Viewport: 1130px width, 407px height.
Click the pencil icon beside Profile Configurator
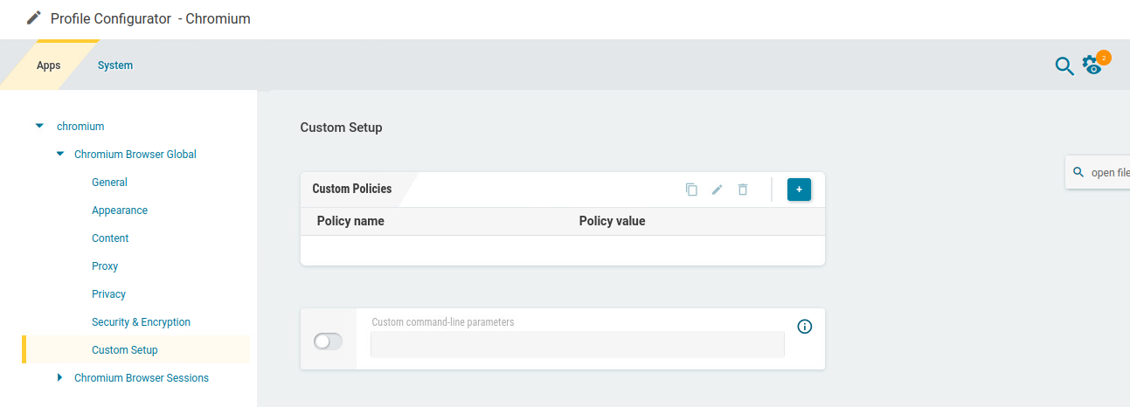click(34, 18)
